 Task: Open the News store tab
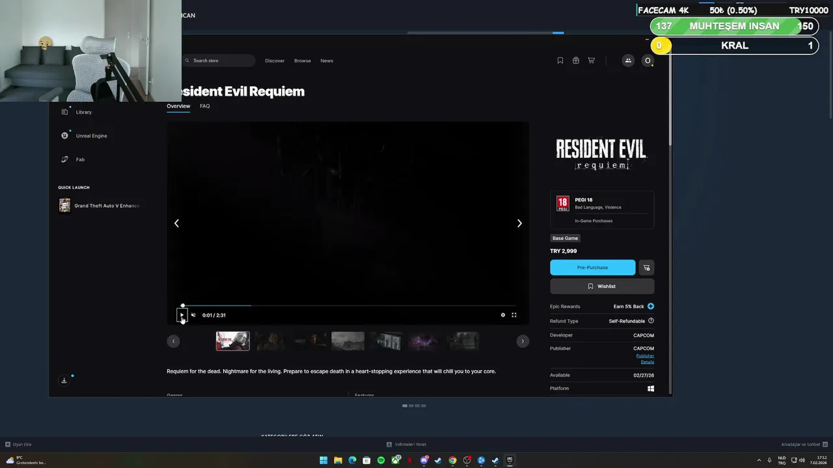327,60
